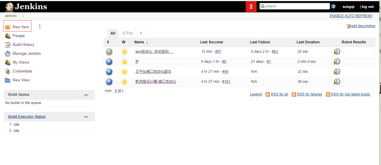The height and width of the screenshot is (165, 381).
Task: Click the ENABLE AUTO REFRESH link
Action: 351,16
